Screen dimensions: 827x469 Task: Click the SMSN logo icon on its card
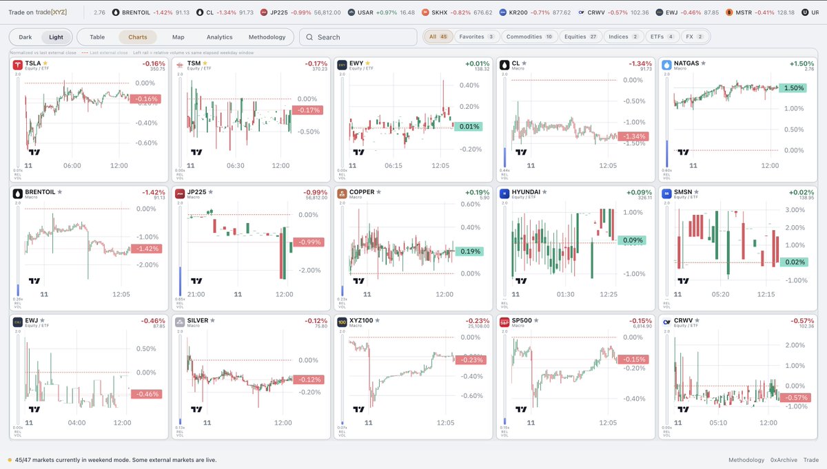coord(666,194)
